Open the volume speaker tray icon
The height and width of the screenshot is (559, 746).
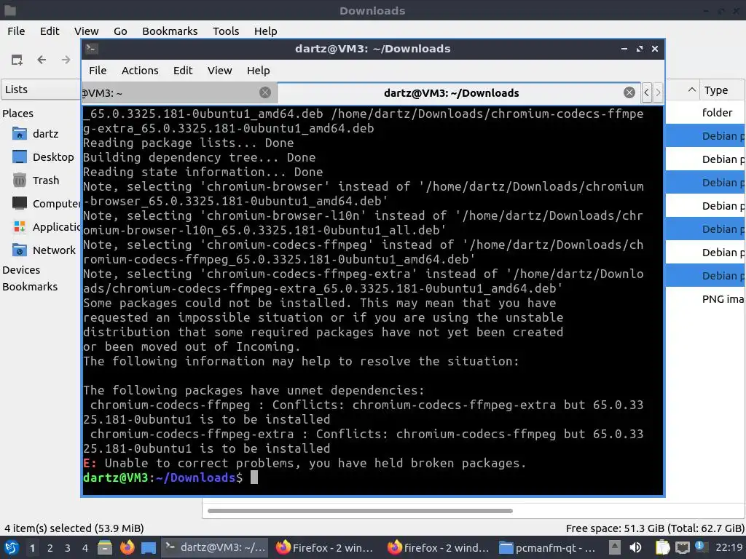635,547
